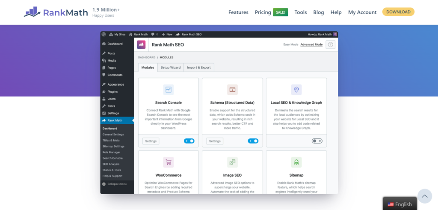Open Rank Math SEO in admin bar
438x210 pixels.
(189, 34)
